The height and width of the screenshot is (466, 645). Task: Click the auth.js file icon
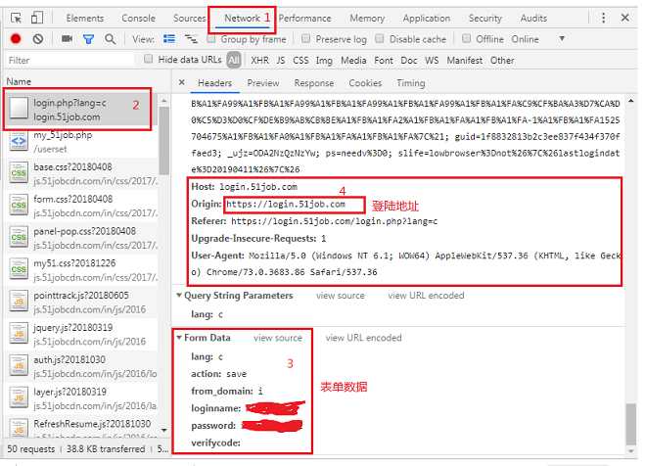tap(19, 366)
